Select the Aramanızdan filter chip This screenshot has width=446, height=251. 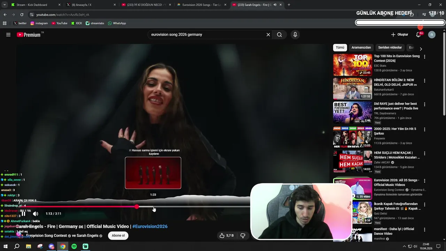click(x=361, y=47)
